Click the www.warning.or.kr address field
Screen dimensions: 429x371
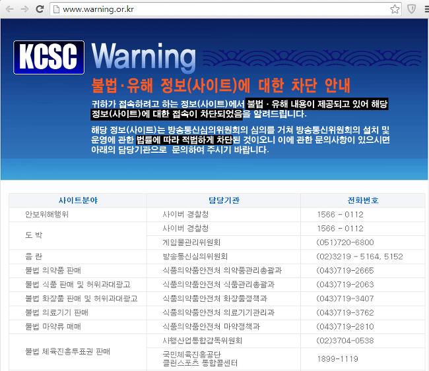click(226, 9)
